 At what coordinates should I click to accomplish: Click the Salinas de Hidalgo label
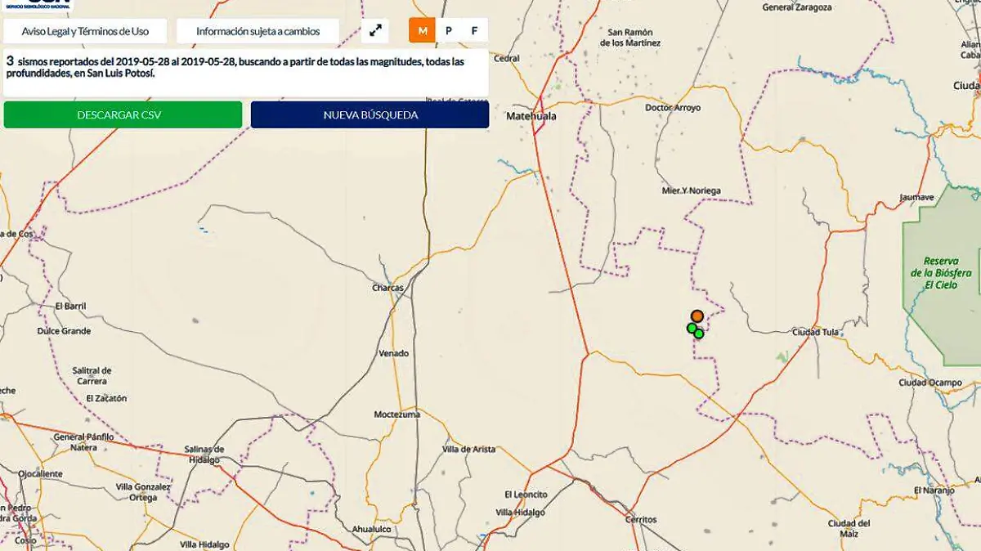[204, 455]
